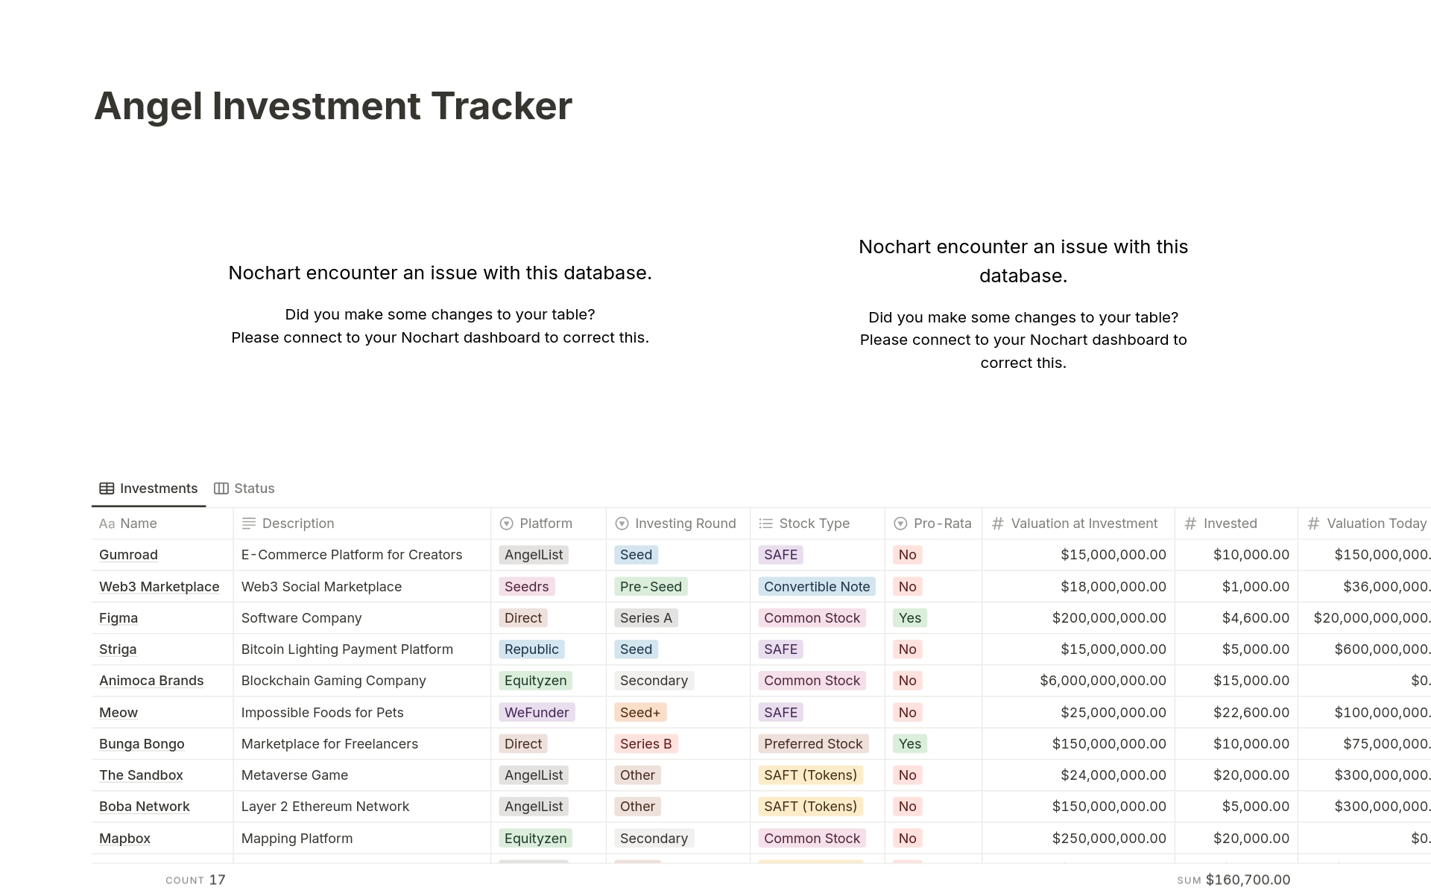Expand the AngelList platform dropdown for Gumroad
1431x893 pixels.
[534, 555]
